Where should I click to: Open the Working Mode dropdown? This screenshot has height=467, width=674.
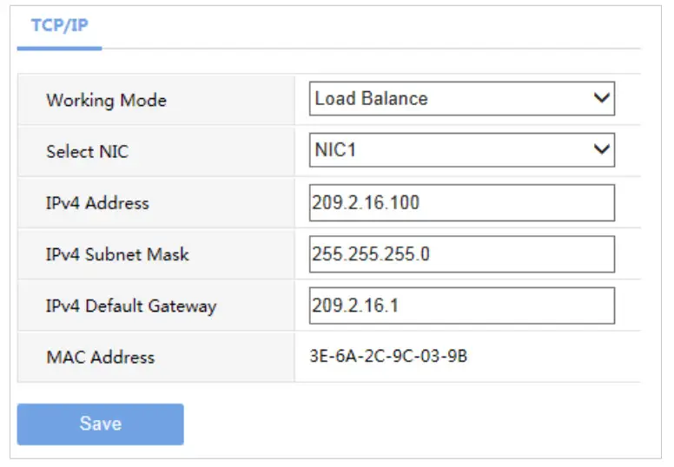(x=461, y=99)
